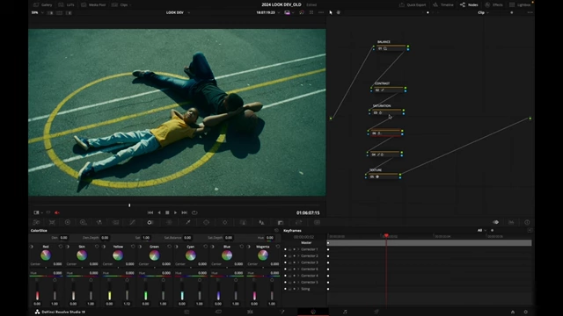Open the Clip node graph mode dropdown

click(x=483, y=12)
